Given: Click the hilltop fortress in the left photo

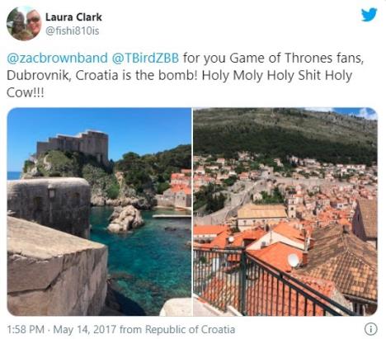Looking at the screenshot, I should (73, 145).
